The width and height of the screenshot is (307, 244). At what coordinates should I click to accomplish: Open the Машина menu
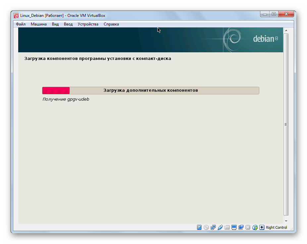39,24
